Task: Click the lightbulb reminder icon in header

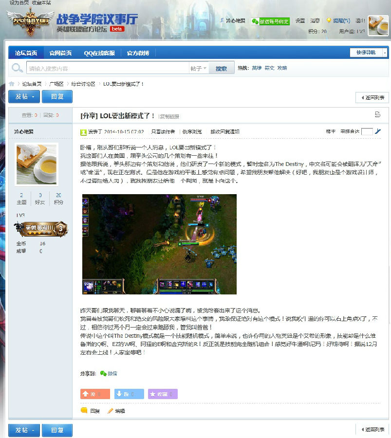Action: [x=329, y=20]
